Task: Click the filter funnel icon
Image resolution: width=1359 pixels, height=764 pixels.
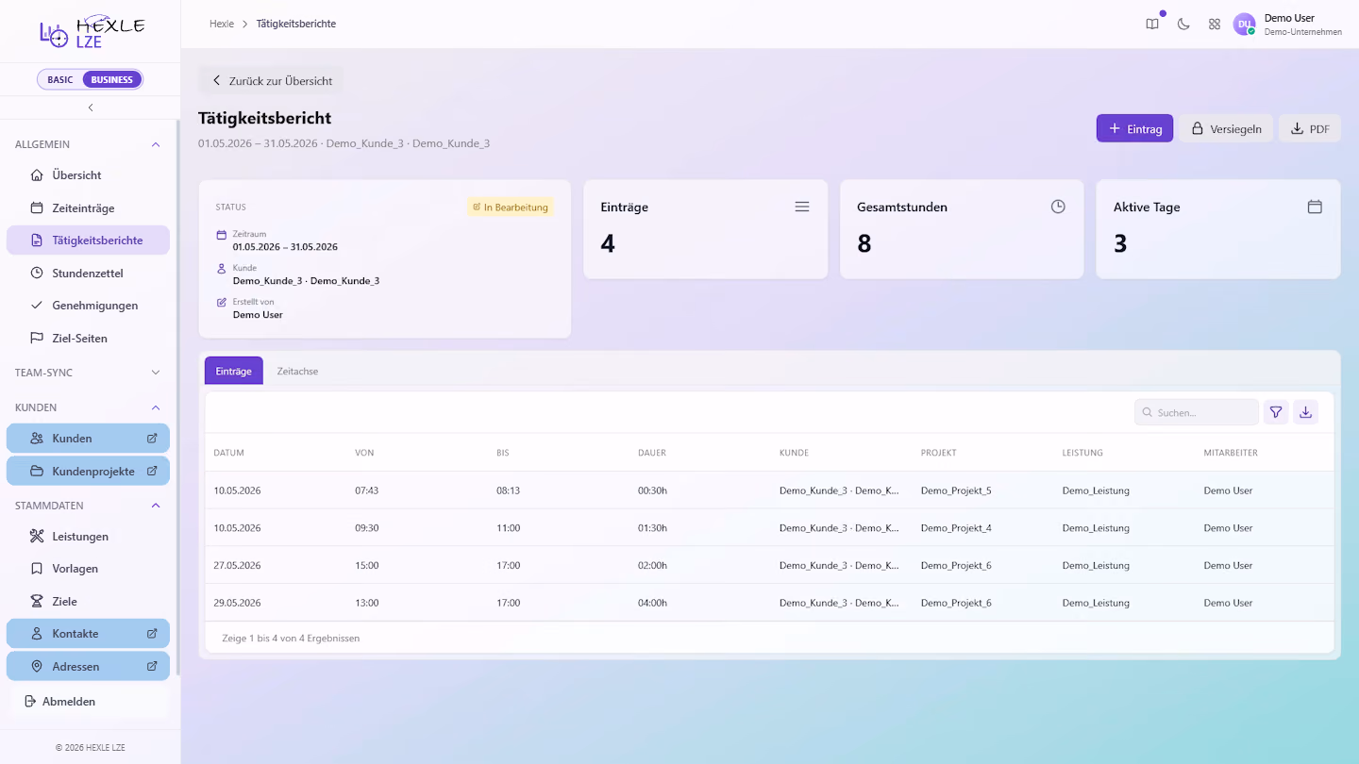Action: click(1276, 412)
